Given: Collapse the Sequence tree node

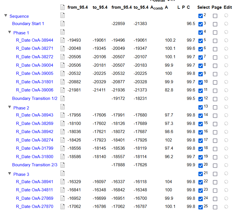Looking at the screenshot, I should pyautogui.click(x=6, y=16).
